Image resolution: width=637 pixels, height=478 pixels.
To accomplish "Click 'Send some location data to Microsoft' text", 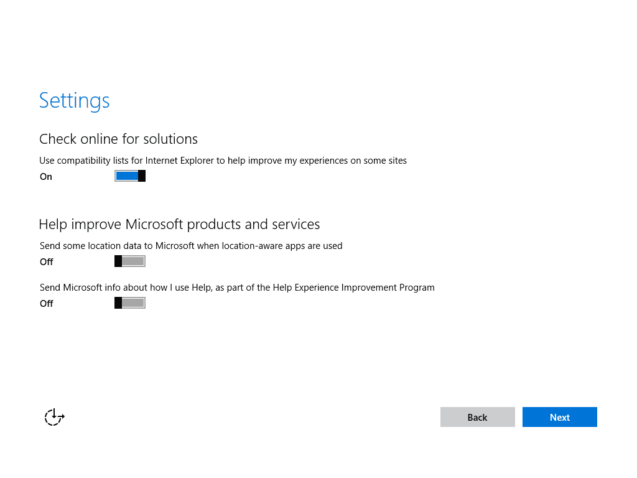I will tap(191, 246).
